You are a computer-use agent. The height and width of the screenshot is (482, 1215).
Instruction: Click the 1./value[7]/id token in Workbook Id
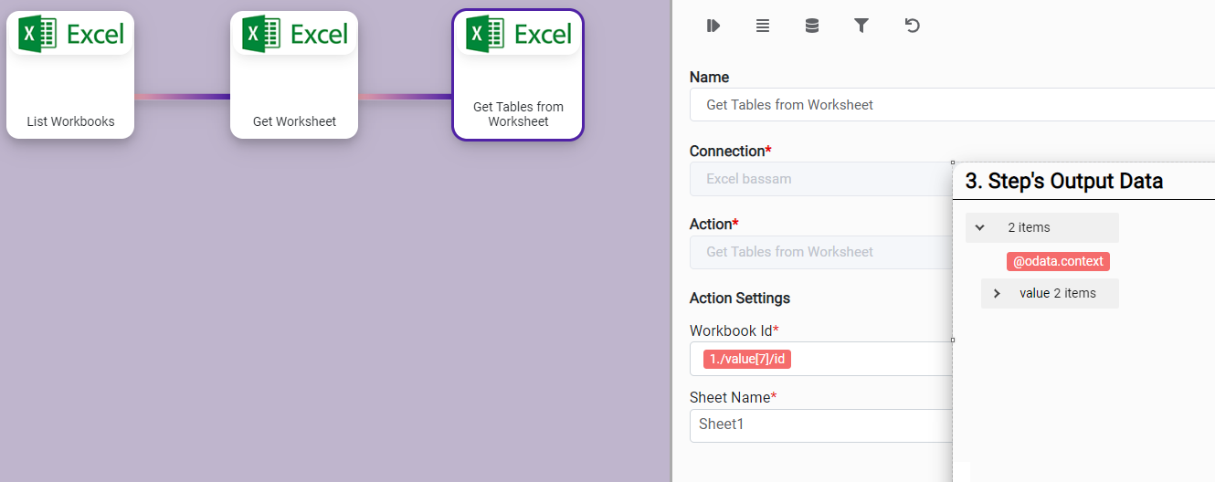(x=746, y=359)
